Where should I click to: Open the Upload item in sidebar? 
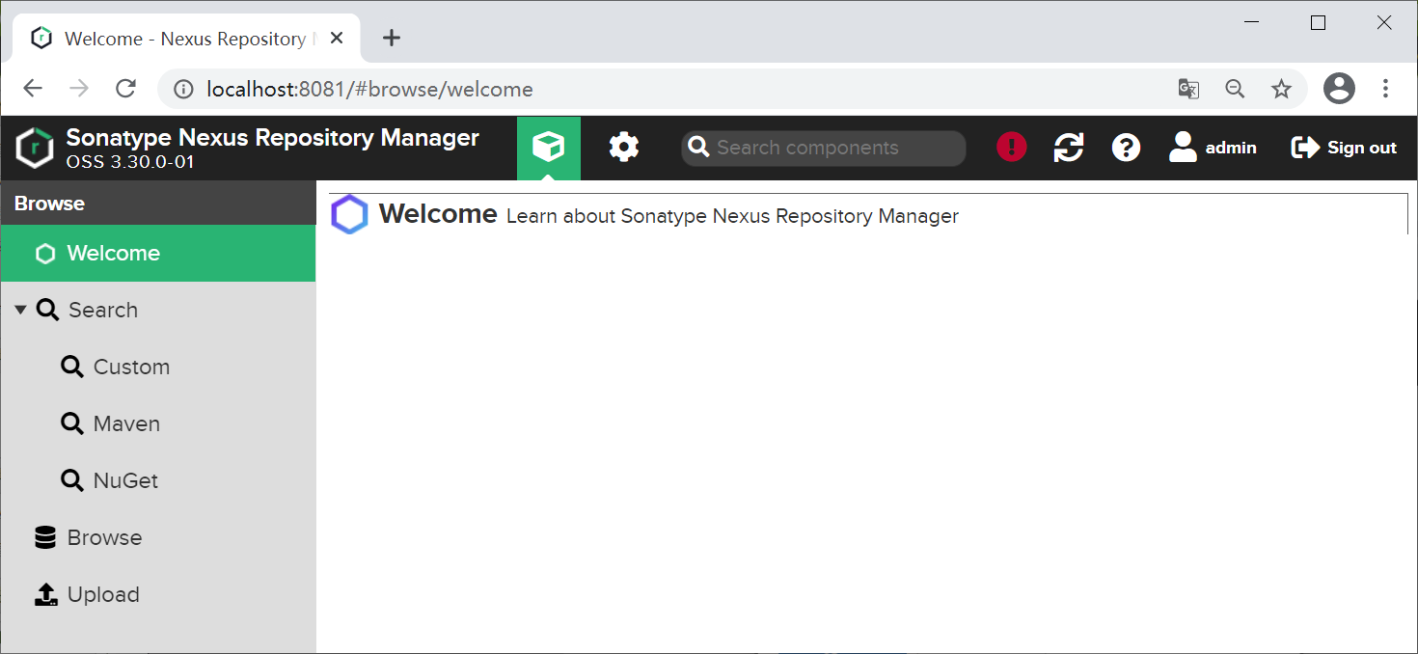103,595
